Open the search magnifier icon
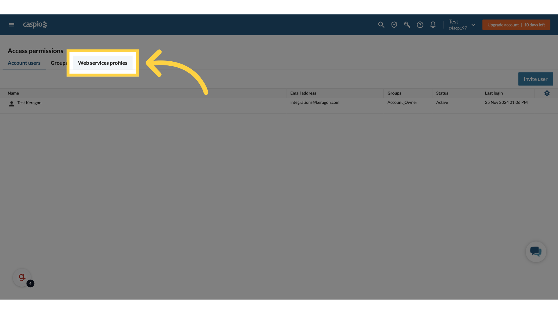Image resolution: width=558 pixels, height=314 pixels. 381,25
